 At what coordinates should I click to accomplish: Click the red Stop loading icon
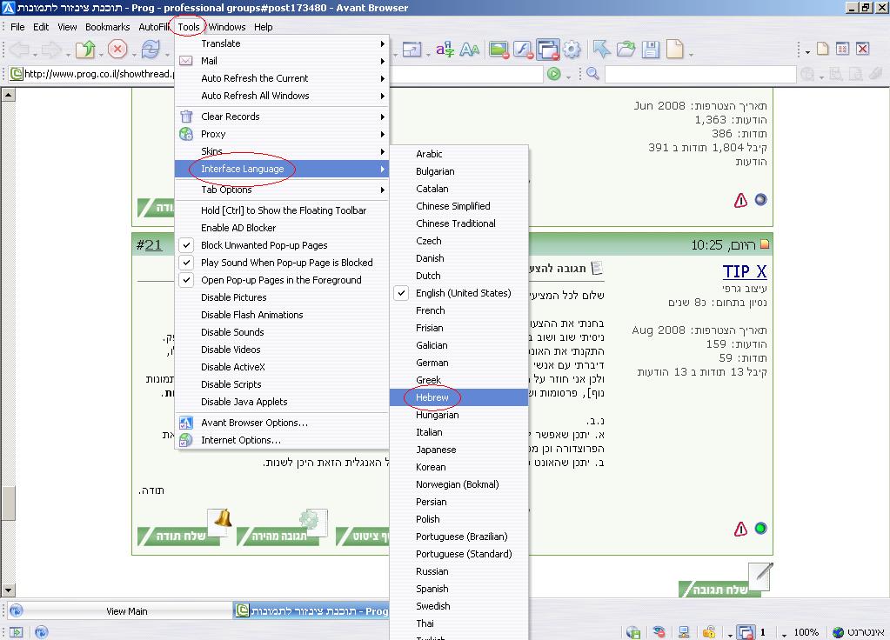[117, 50]
